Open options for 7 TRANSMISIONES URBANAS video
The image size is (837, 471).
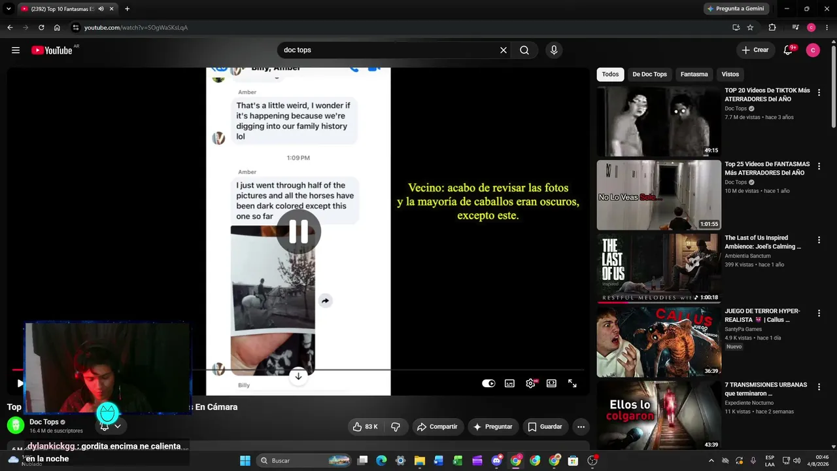point(819,387)
